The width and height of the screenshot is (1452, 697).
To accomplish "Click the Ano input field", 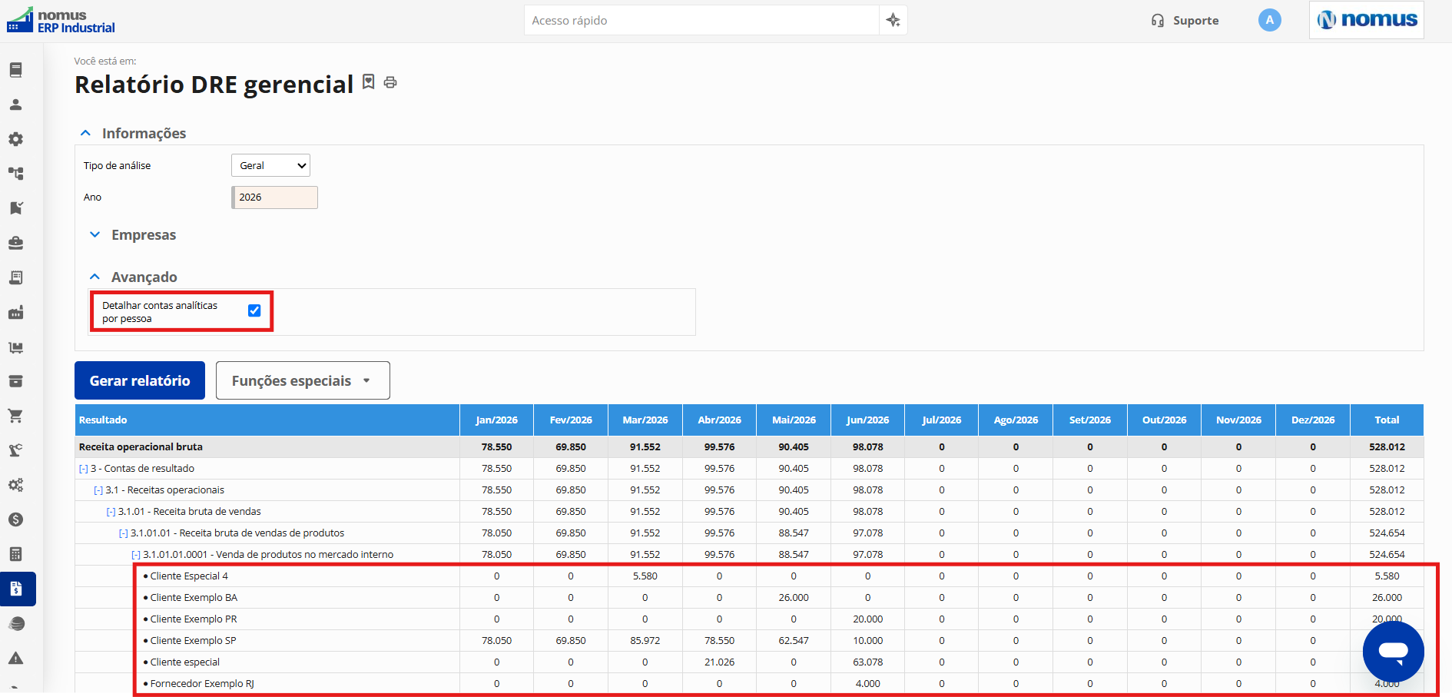I will 274,197.
